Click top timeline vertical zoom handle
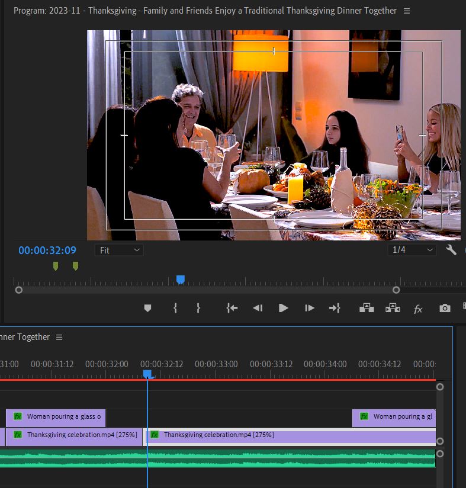 pyautogui.click(x=440, y=387)
